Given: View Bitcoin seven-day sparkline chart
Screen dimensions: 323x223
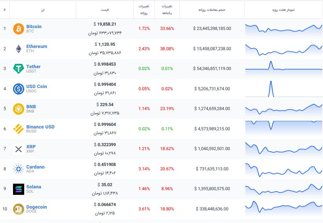Looking at the screenshot, I should click(x=284, y=30).
